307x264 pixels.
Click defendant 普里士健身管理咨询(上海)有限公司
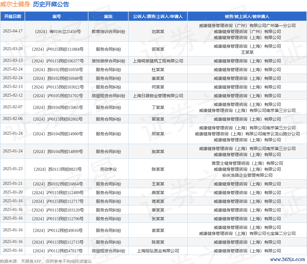click(x=247, y=163)
